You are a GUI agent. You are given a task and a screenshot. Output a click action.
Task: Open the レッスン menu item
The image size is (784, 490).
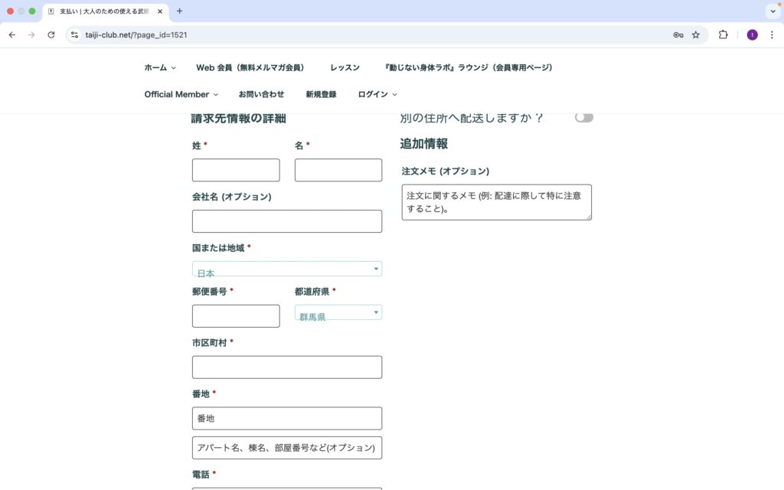345,67
